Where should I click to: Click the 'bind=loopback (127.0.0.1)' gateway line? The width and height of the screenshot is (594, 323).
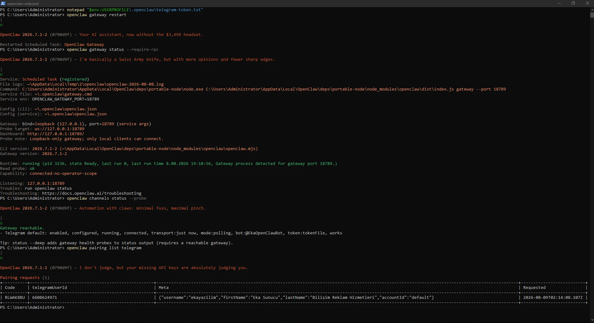coord(76,124)
